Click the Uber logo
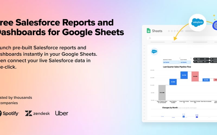 coord(62,113)
